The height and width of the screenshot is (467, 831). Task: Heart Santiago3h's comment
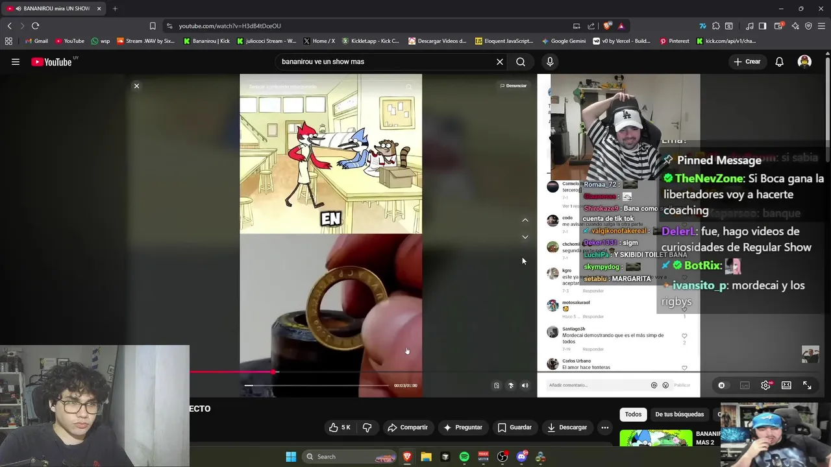click(684, 336)
